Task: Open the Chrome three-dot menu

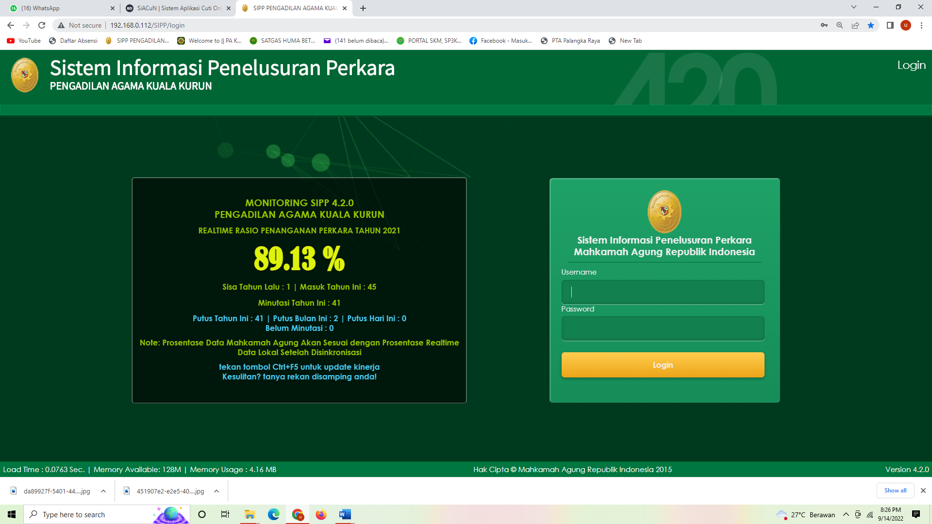Action: click(921, 25)
